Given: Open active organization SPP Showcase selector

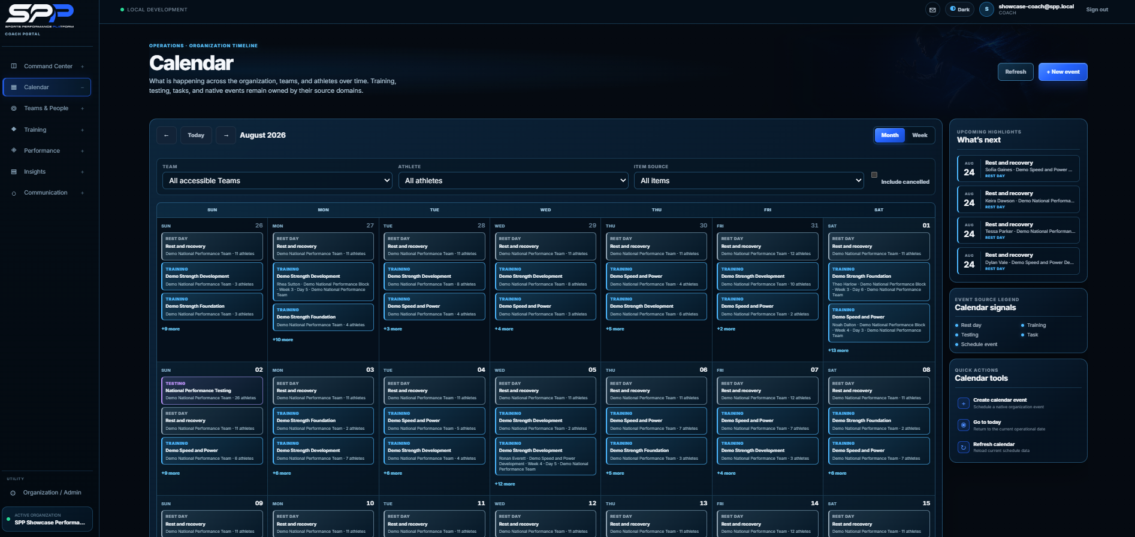Looking at the screenshot, I should coord(47,519).
